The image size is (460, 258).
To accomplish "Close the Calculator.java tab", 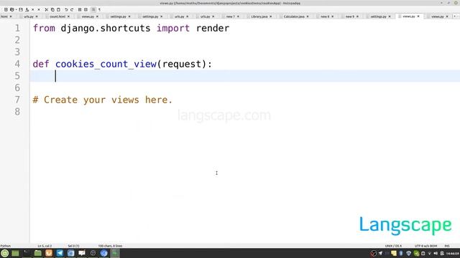I will point(308,16).
